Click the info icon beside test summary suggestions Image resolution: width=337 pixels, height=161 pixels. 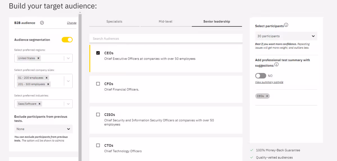[277, 65]
